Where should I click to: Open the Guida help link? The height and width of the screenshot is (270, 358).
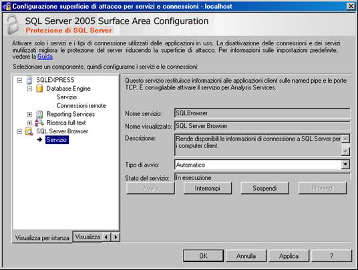[45, 57]
